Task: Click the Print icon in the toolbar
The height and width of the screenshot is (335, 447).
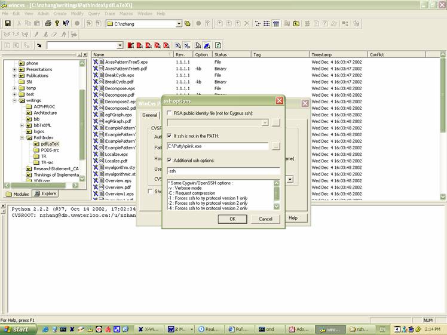Action: [48, 24]
